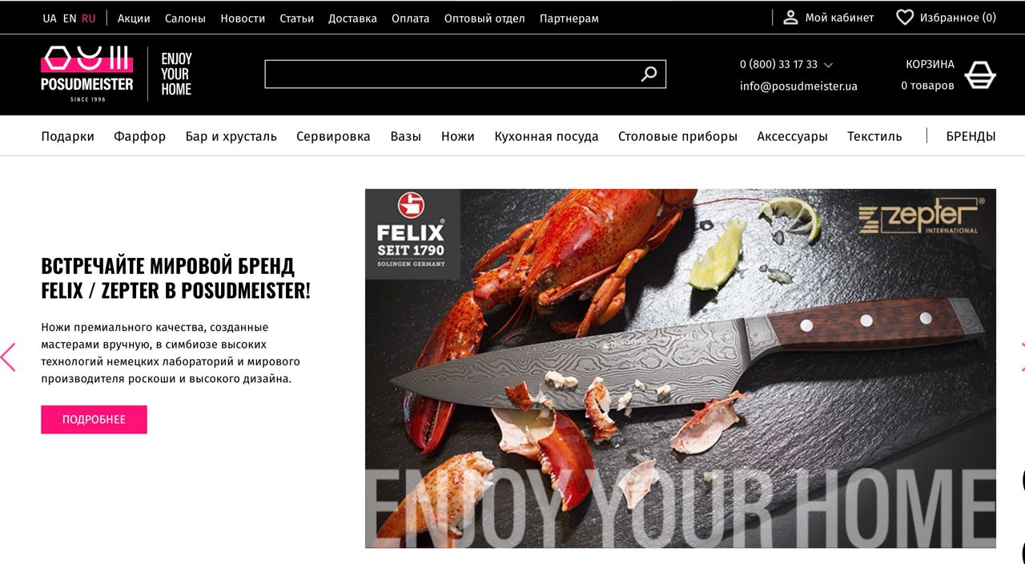Open the Ножи category menu
Image resolution: width=1025 pixels, height=564 pixels.
[x=457, y=136]
